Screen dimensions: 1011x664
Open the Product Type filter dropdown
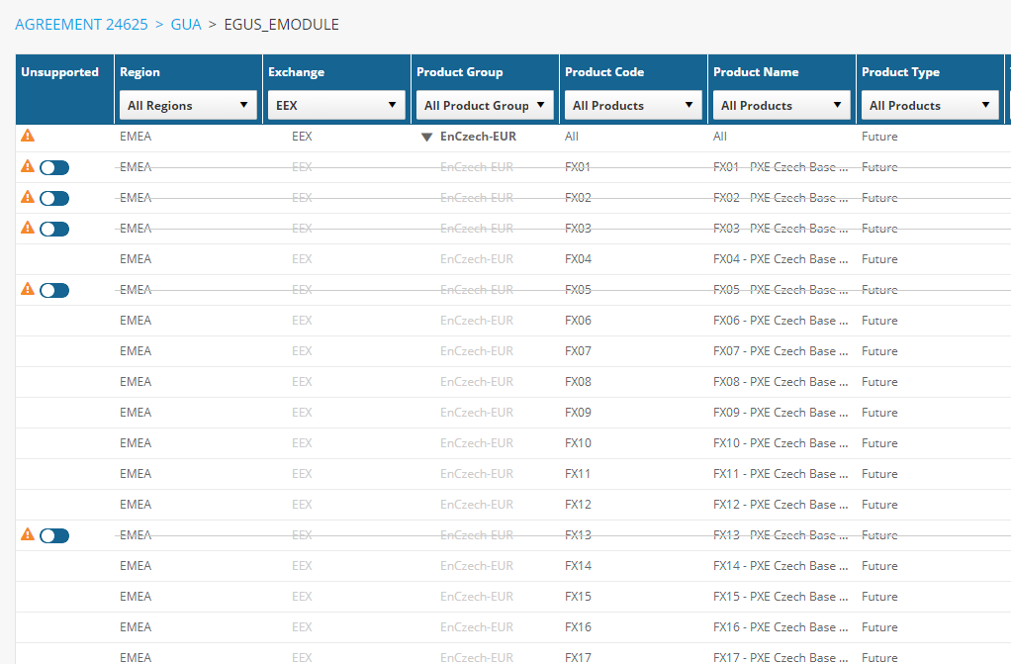(x=930, y=105)
